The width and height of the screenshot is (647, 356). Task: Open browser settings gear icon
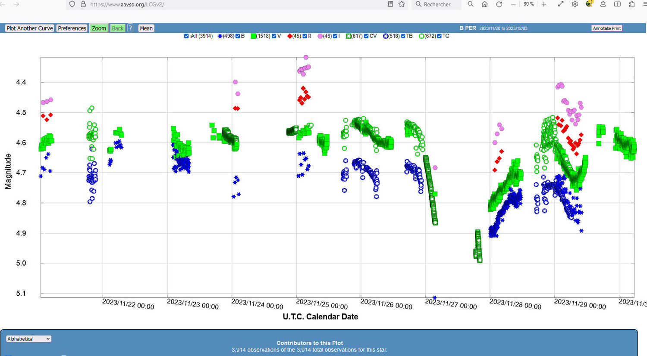tap(575, 4)
